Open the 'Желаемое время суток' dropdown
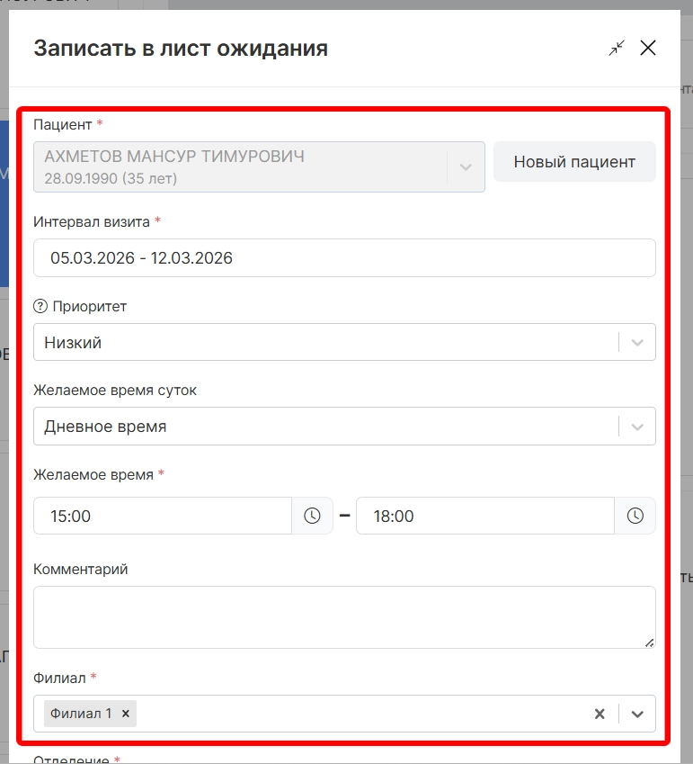693x764 pixels. coord(324,427)
